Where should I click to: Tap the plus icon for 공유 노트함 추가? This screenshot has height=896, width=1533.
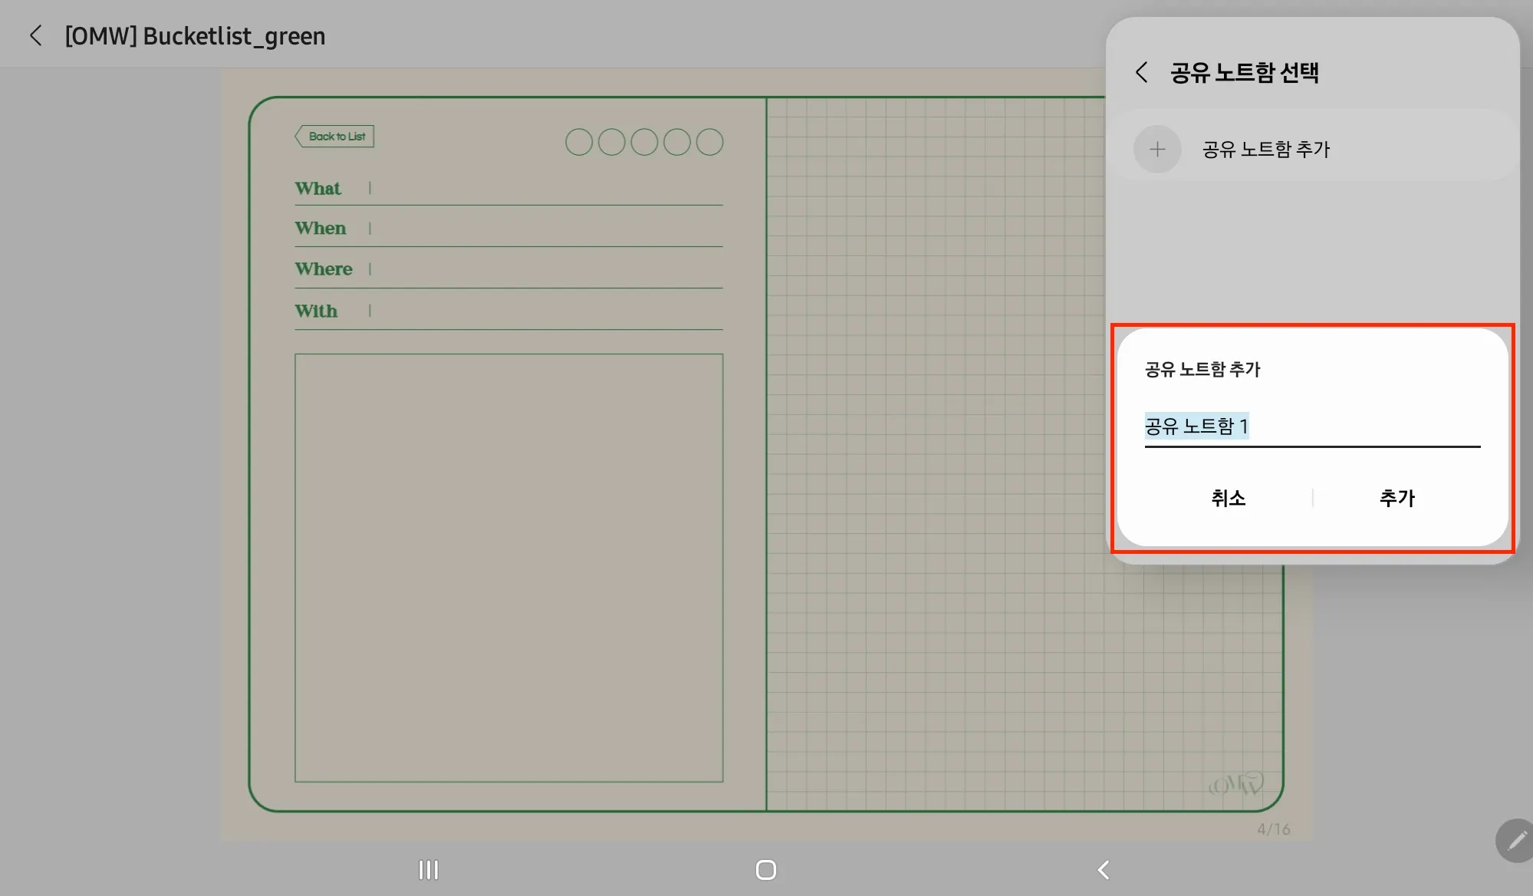point(1157,149)
